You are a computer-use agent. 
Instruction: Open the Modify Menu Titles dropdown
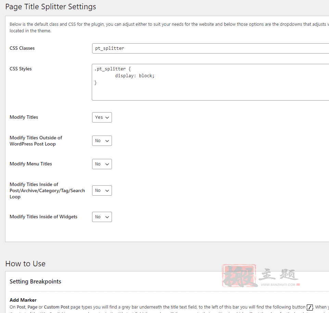click(102, 164)
